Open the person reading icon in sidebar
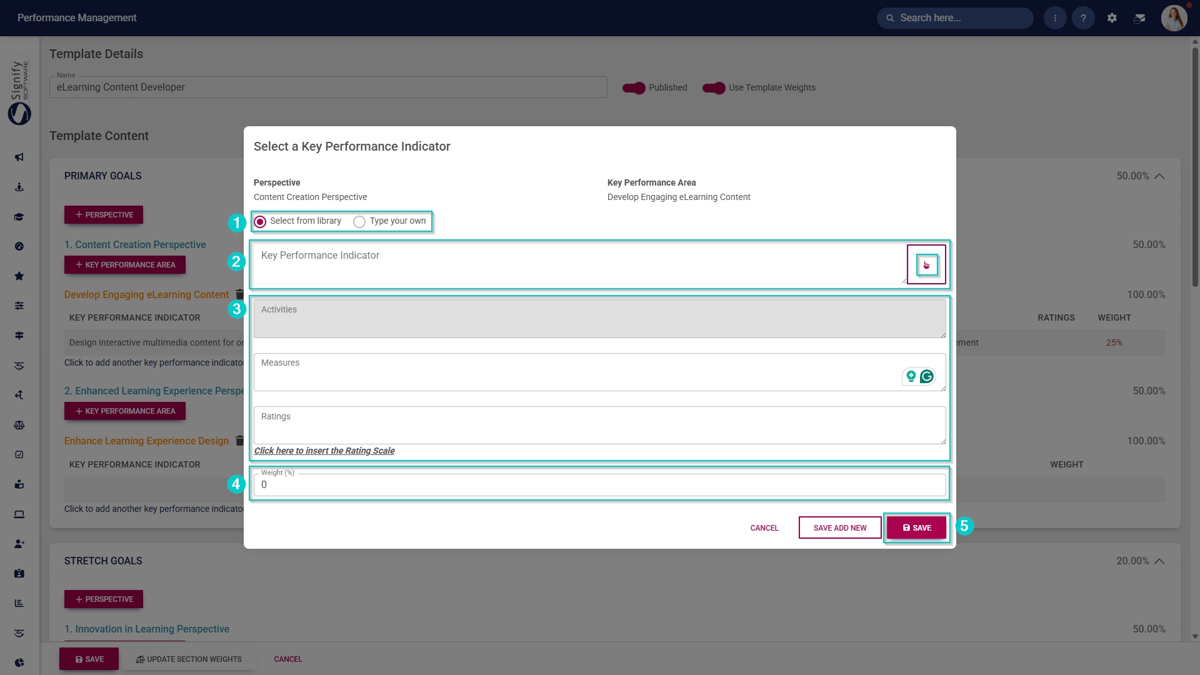Viewport: 1200px width, 675px height. tap(19, 484)
